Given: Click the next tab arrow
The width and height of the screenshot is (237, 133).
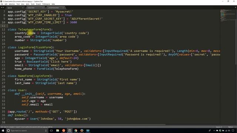Looking at the screenshot, I should click(3, 7).
